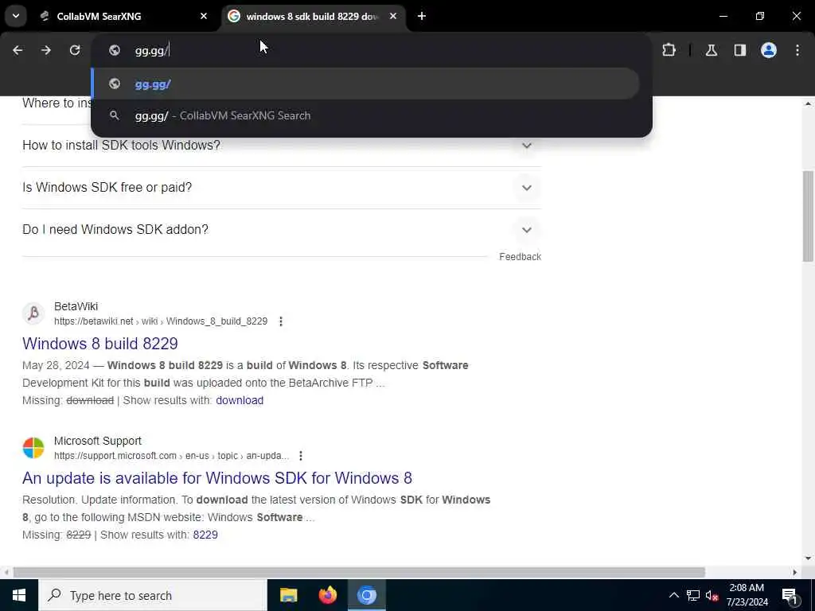This screenshot has height=611, width=815.
Task: Click the scroll down arrow
Action: coord(808,558)
